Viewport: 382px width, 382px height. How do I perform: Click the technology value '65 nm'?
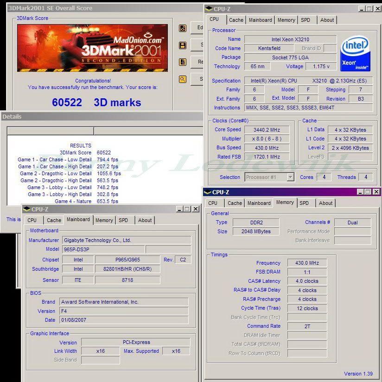[x=257, y=66]
